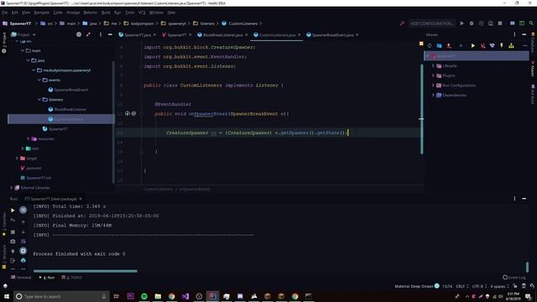Close the CustomListeners.java tab
Image resolution: width=537 pixels, height=302 pixels.
tap(299, 35)
